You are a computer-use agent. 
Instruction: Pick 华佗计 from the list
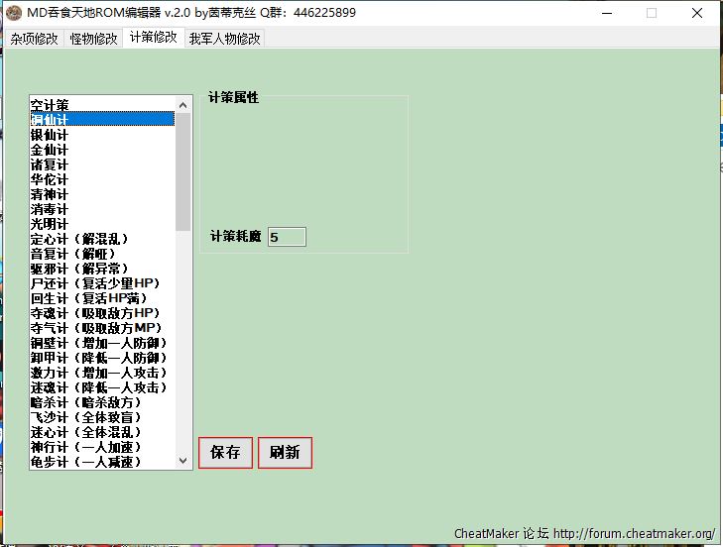point(50,179)
